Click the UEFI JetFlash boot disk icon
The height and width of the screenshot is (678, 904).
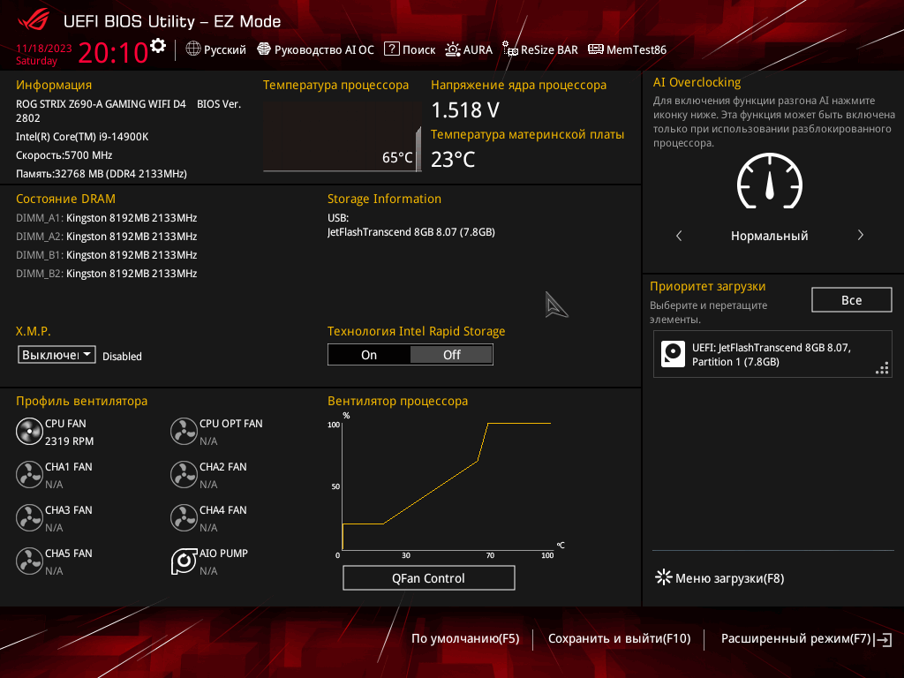[x=673, y=354]
